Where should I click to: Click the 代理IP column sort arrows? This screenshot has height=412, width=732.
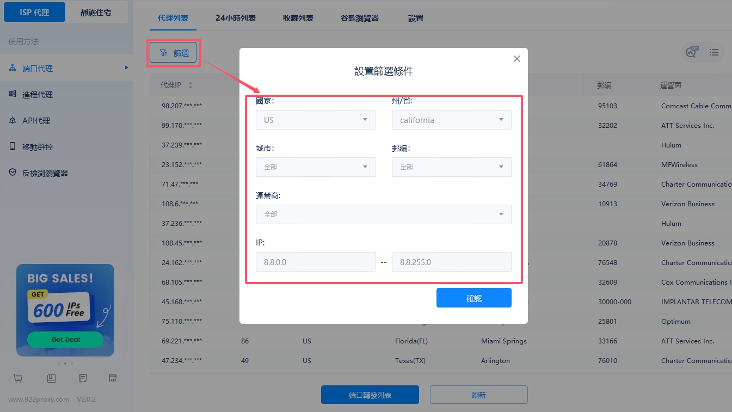coord(190,85)
